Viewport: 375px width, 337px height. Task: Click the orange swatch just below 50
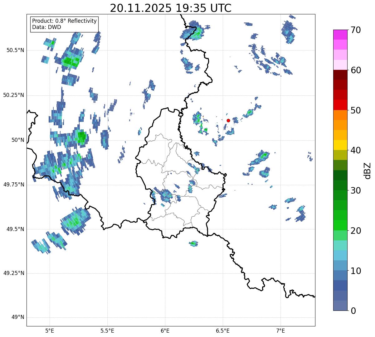340,115
